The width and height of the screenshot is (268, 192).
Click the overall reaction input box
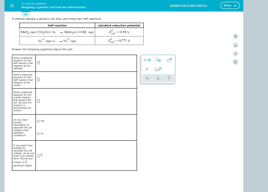point(38,101)
